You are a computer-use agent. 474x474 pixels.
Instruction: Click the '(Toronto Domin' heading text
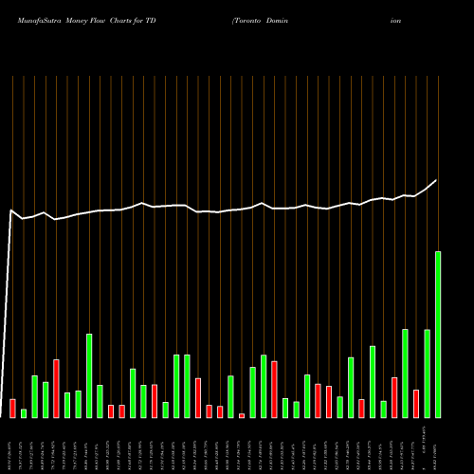click(x=260, y=21)
